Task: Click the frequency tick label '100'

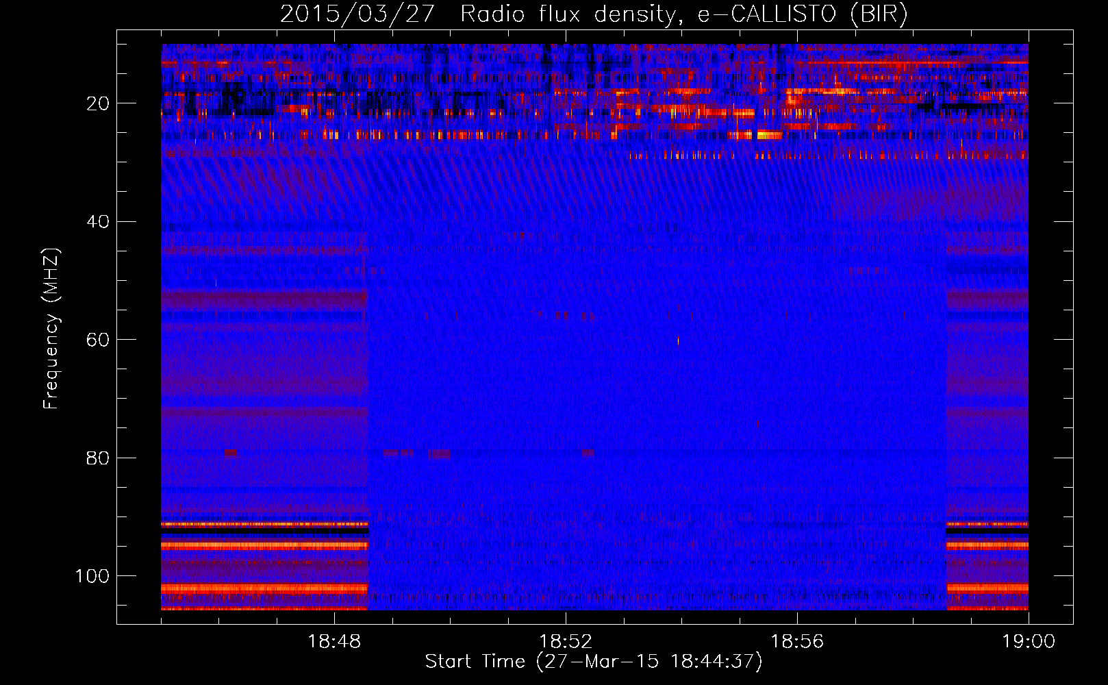Action: pos(92,576)
